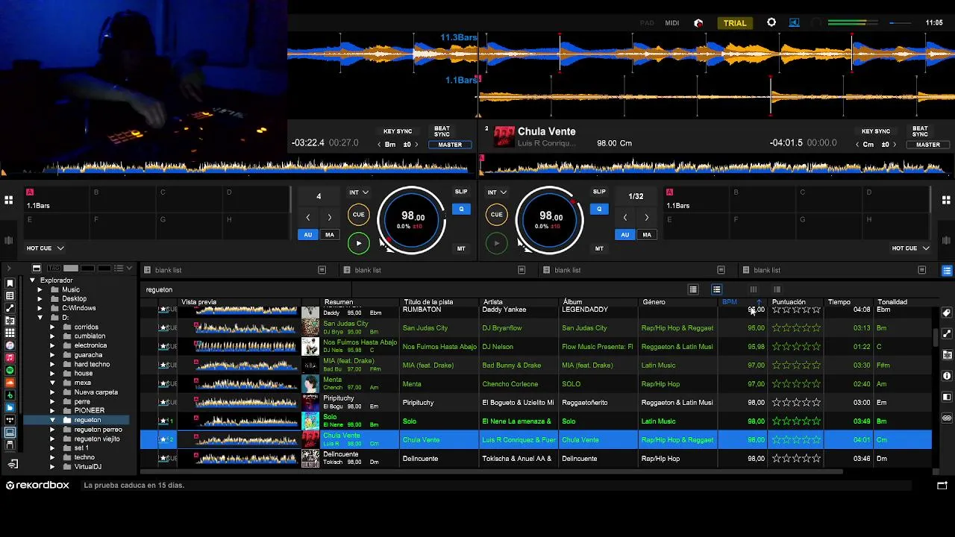Click deck 2 play button
Screen dimensions: 955x537
point(496,243)
